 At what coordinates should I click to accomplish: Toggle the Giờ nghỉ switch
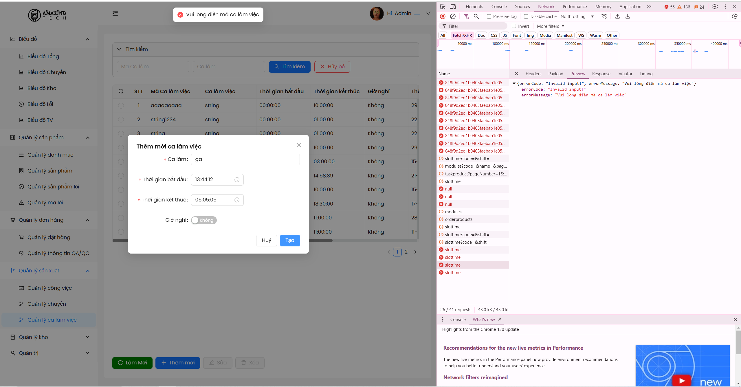click(204, 220)
